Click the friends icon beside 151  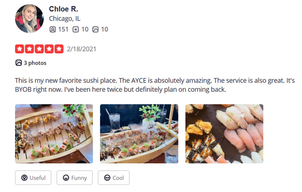click(53, 29)
